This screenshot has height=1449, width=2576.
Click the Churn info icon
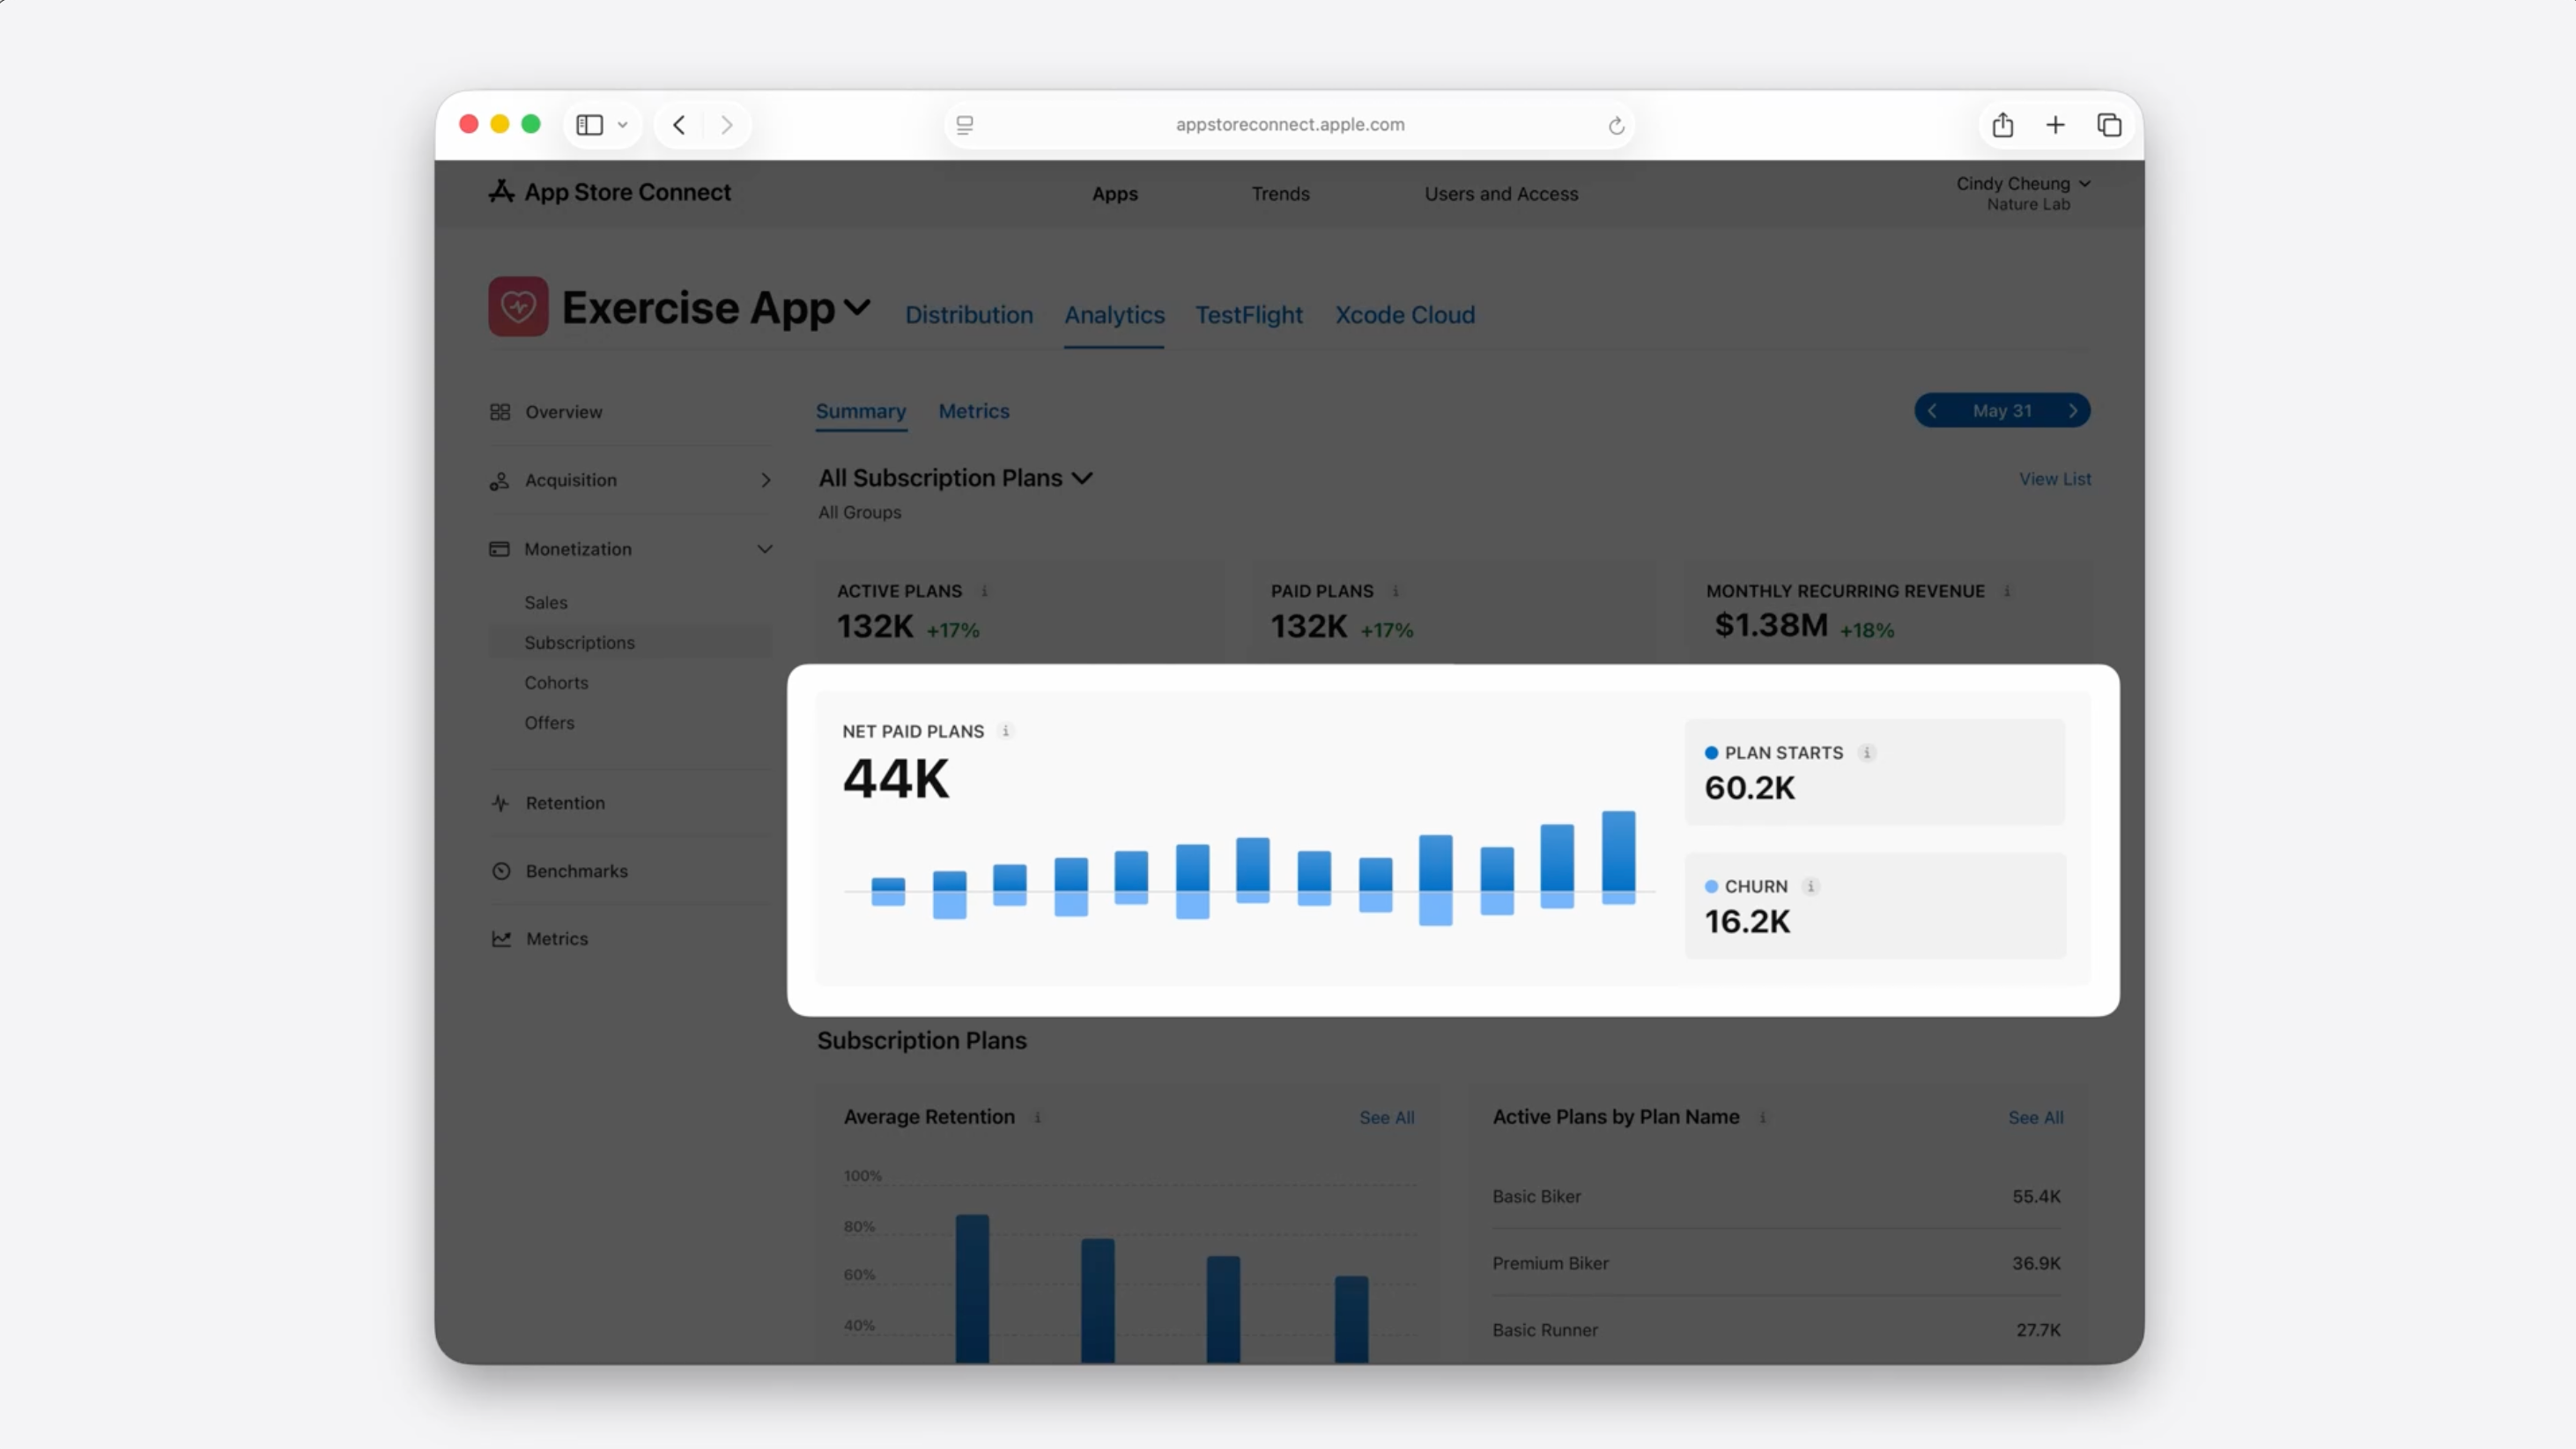pos(1810,886)
